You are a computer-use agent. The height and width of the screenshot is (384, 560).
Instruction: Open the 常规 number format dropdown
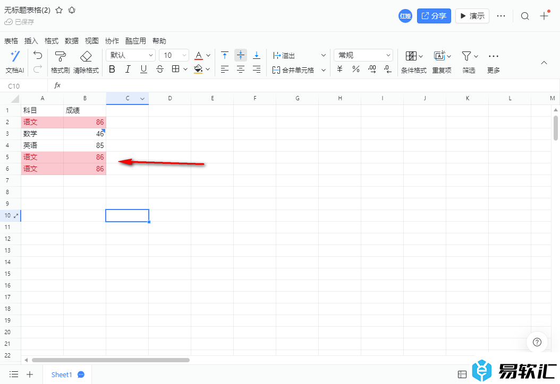[363, 55]
